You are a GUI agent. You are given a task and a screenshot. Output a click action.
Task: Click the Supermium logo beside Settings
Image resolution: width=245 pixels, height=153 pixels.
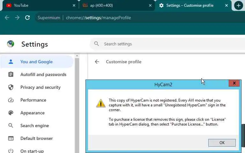tap(11, 44)
